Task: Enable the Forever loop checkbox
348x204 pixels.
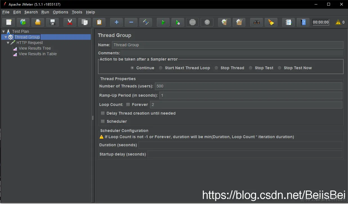Action: click(x=128, y=105)
